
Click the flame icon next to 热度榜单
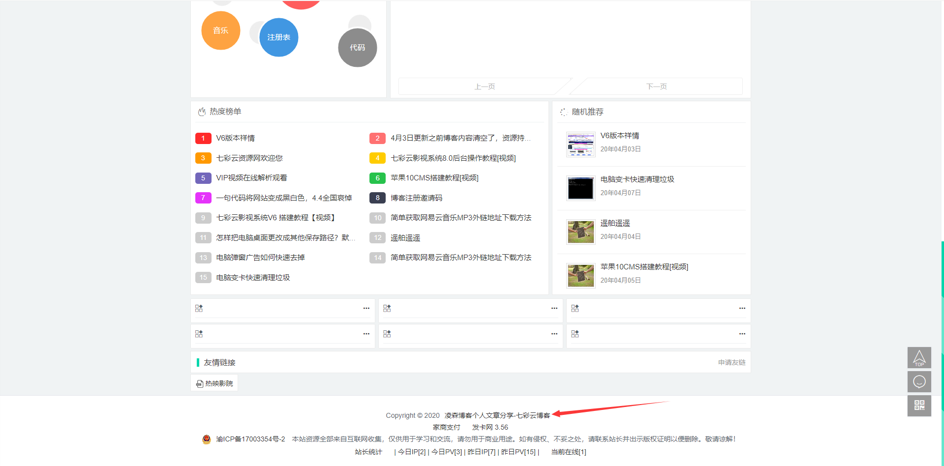pyautogui.click(x=202, y=112)
